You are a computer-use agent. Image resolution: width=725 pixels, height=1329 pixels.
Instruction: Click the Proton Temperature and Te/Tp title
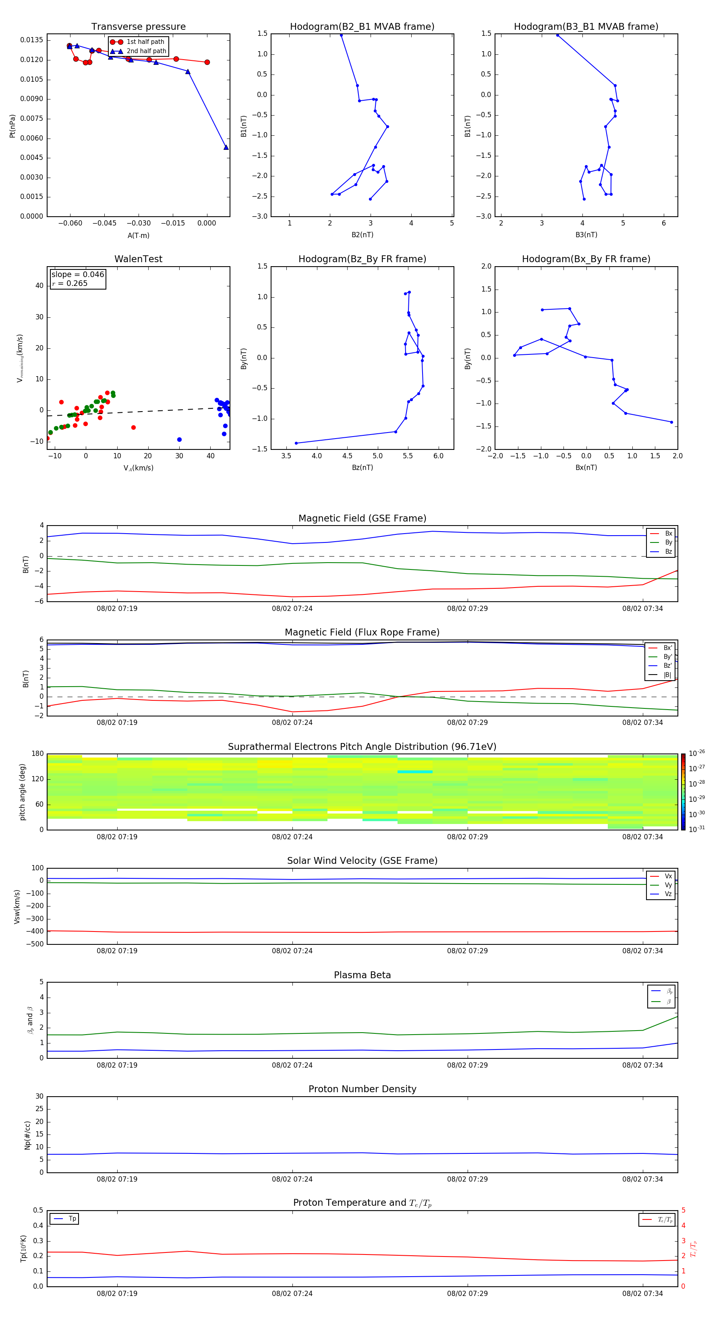(362, 1203)
